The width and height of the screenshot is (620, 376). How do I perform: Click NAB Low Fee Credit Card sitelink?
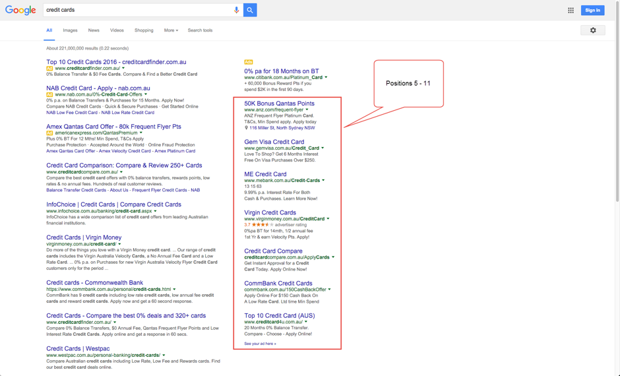(x=72, y=113)
